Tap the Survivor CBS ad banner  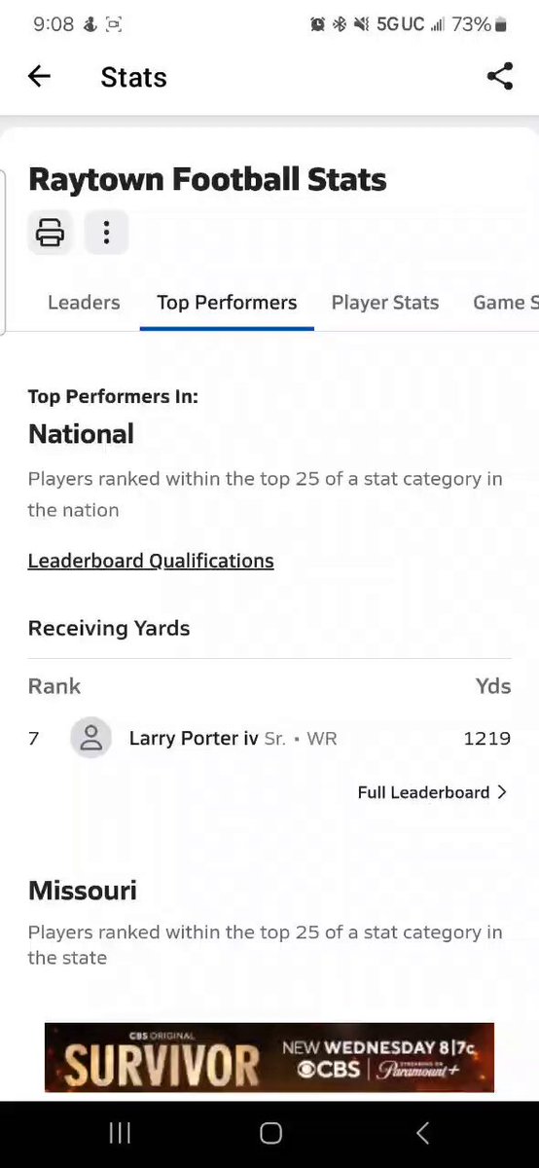coord(269,1057)
